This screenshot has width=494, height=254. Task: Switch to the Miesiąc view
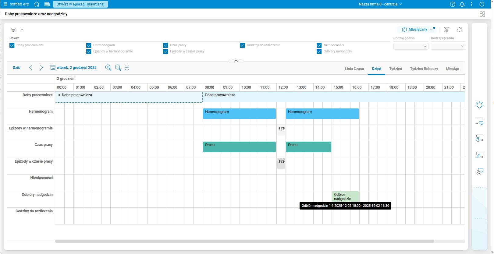click(x=452, y=69)
